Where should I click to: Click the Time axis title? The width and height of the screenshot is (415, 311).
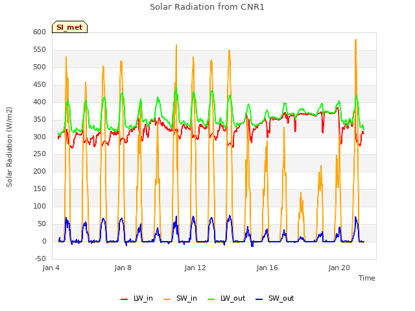click(x=366, y=278)
